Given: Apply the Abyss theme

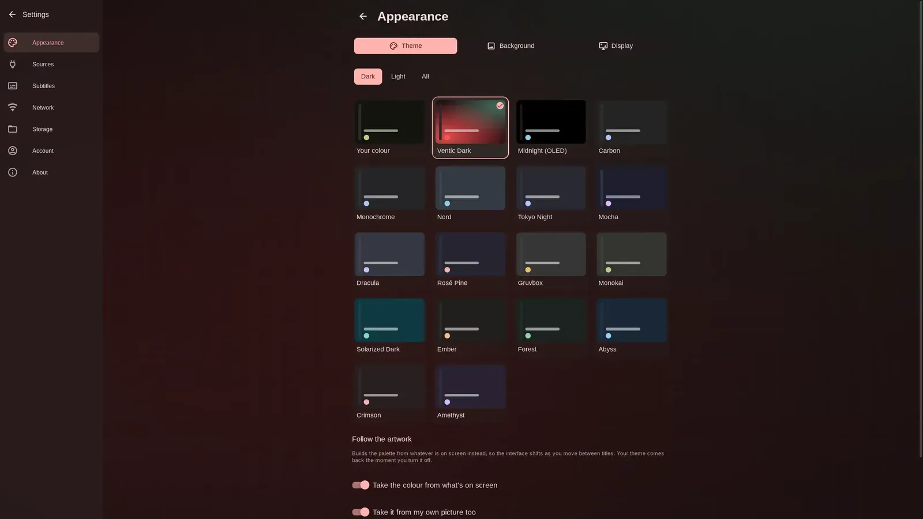Looking at the screenshot, I should click(x=632, y=326).
